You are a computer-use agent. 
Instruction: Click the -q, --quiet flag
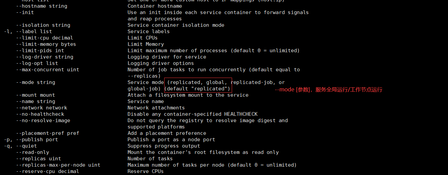20,146
